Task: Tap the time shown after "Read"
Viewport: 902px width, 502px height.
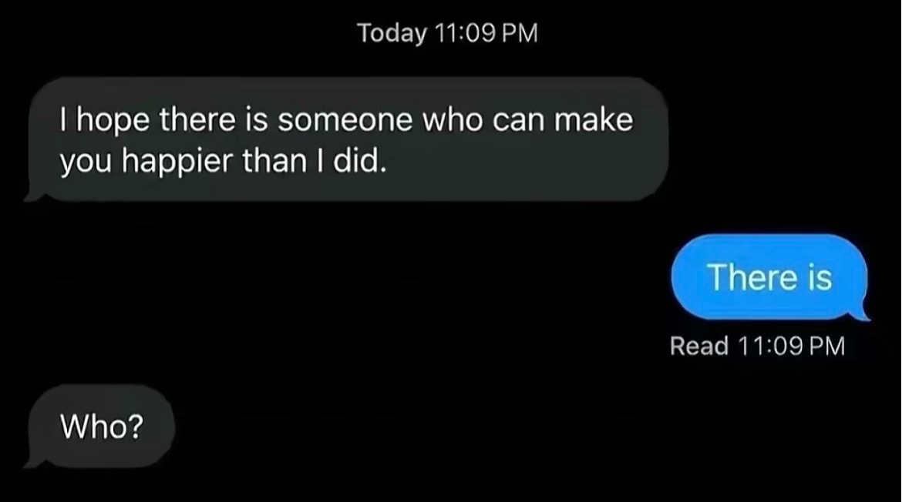Action: pos(791,346)
